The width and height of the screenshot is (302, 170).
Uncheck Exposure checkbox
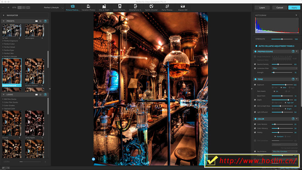255,85
